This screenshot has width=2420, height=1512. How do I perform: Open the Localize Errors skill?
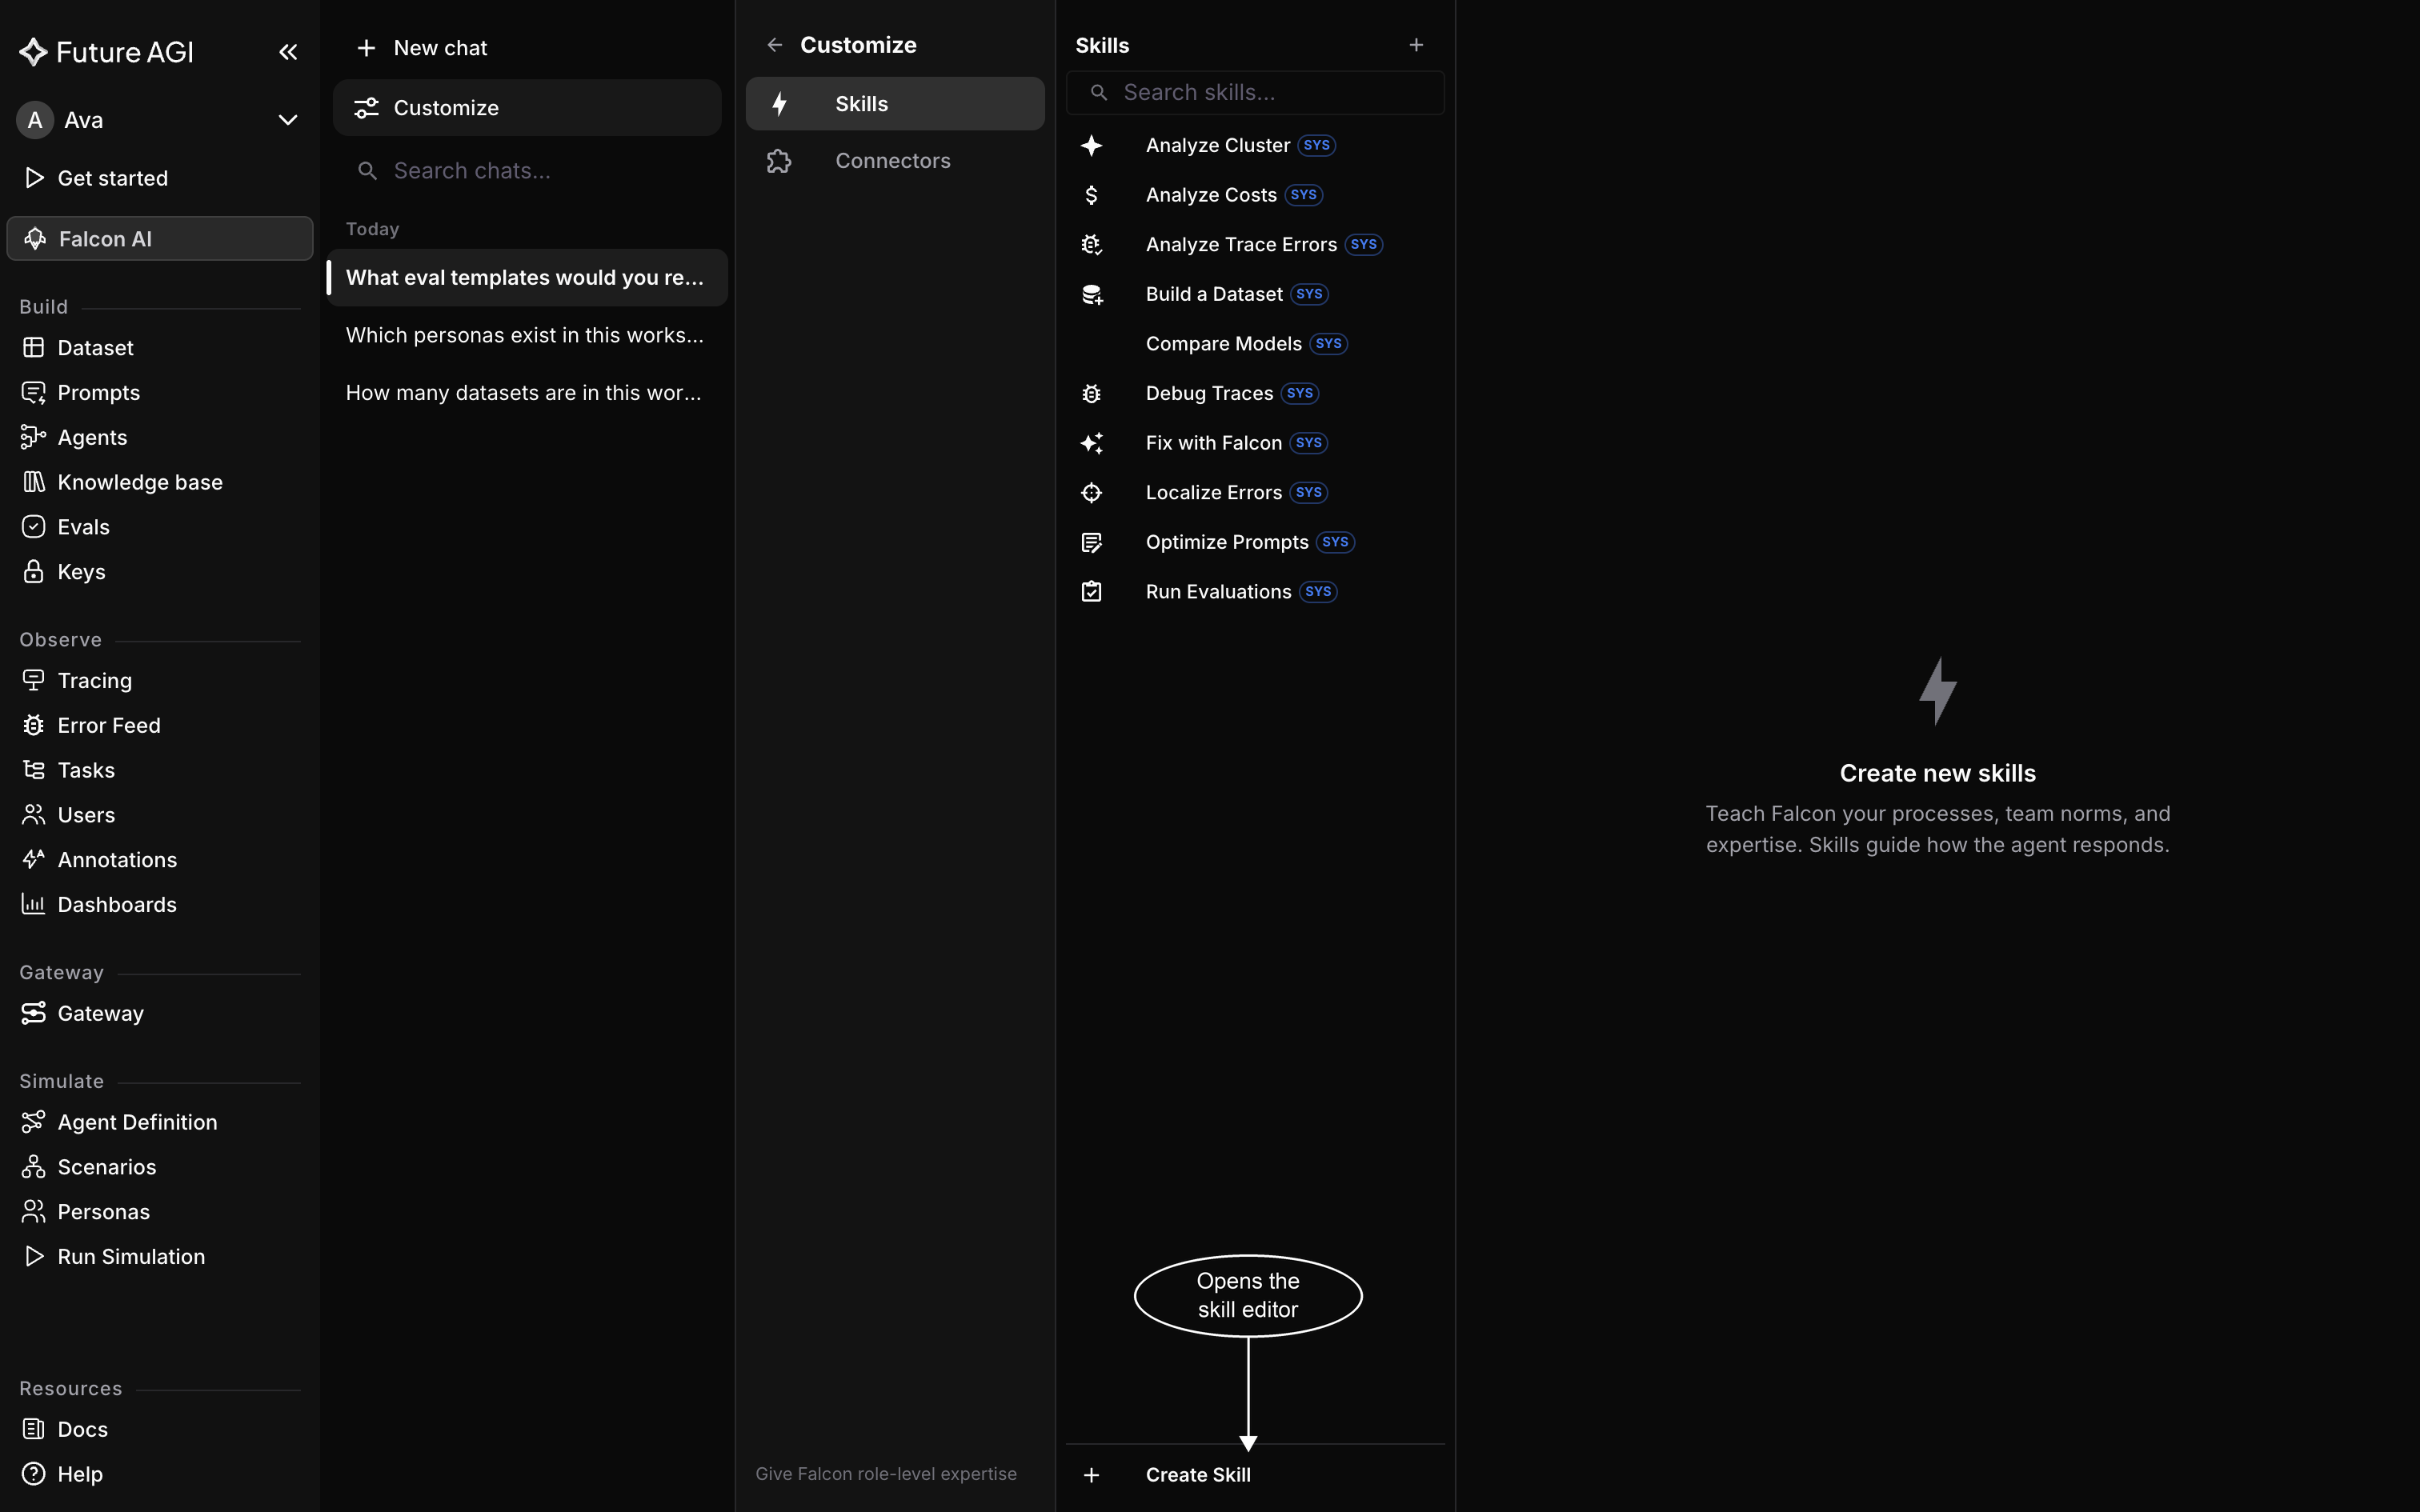pos(1255,493)
